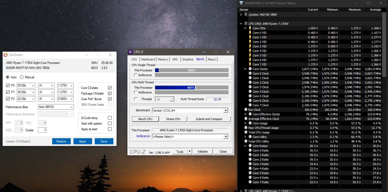Click the Core 7 Ratio sensor icon

click(250, 182)
